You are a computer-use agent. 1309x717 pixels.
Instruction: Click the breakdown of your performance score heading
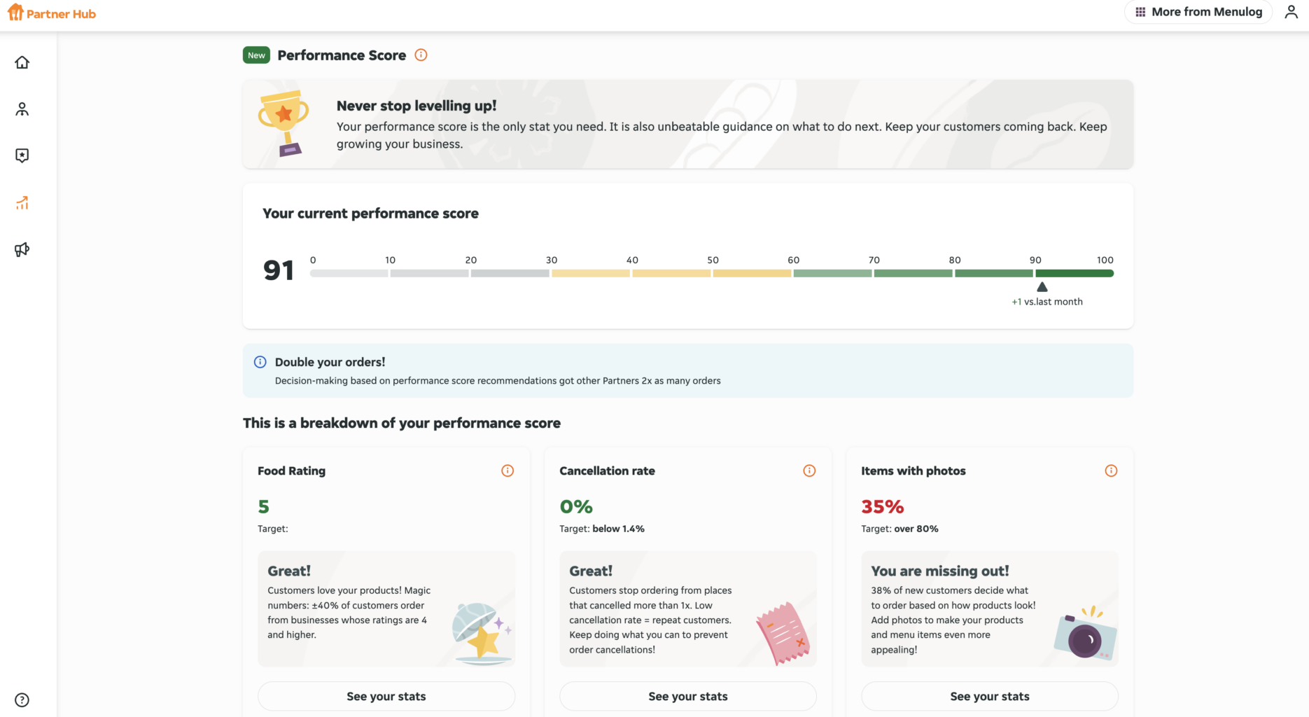pos(402,423)
